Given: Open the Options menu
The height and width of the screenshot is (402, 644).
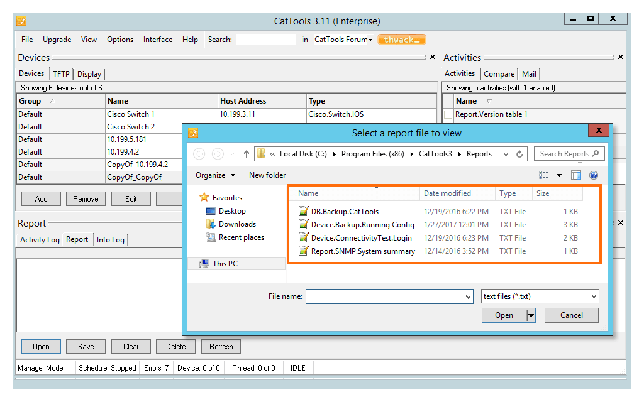Looking at the screenshot, I should (119, 39).
